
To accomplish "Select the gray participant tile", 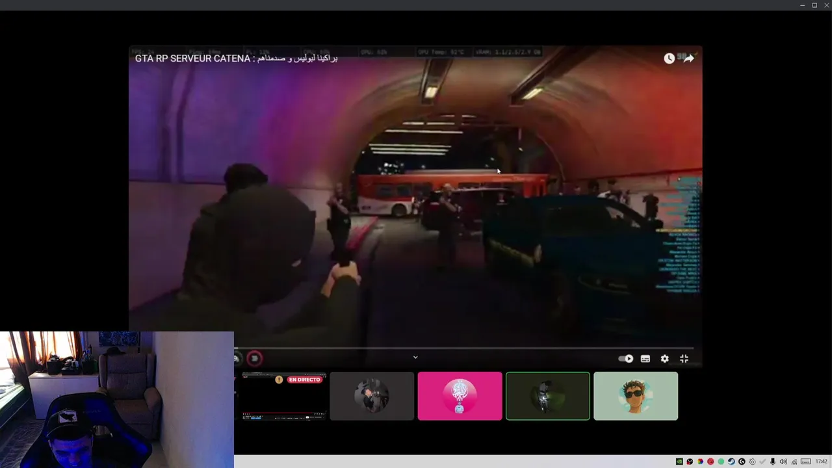I will point(372,396).
